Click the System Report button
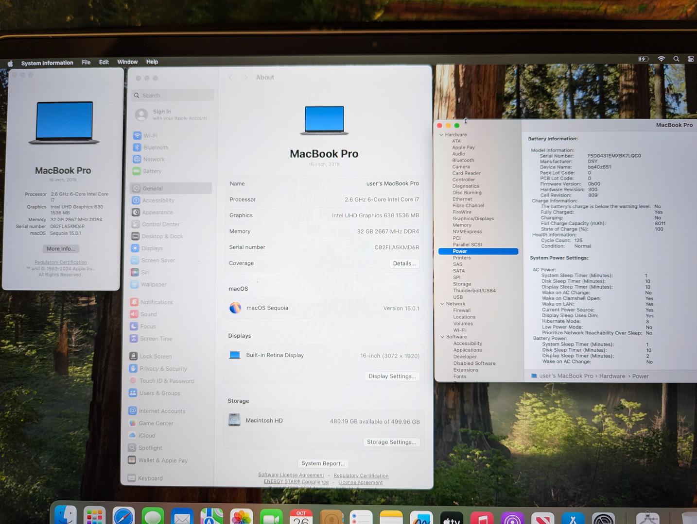The width and height of the screenshot is (697, 524). pos(323,463)
